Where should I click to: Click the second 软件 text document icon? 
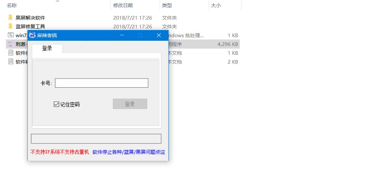tap(10, 62)
